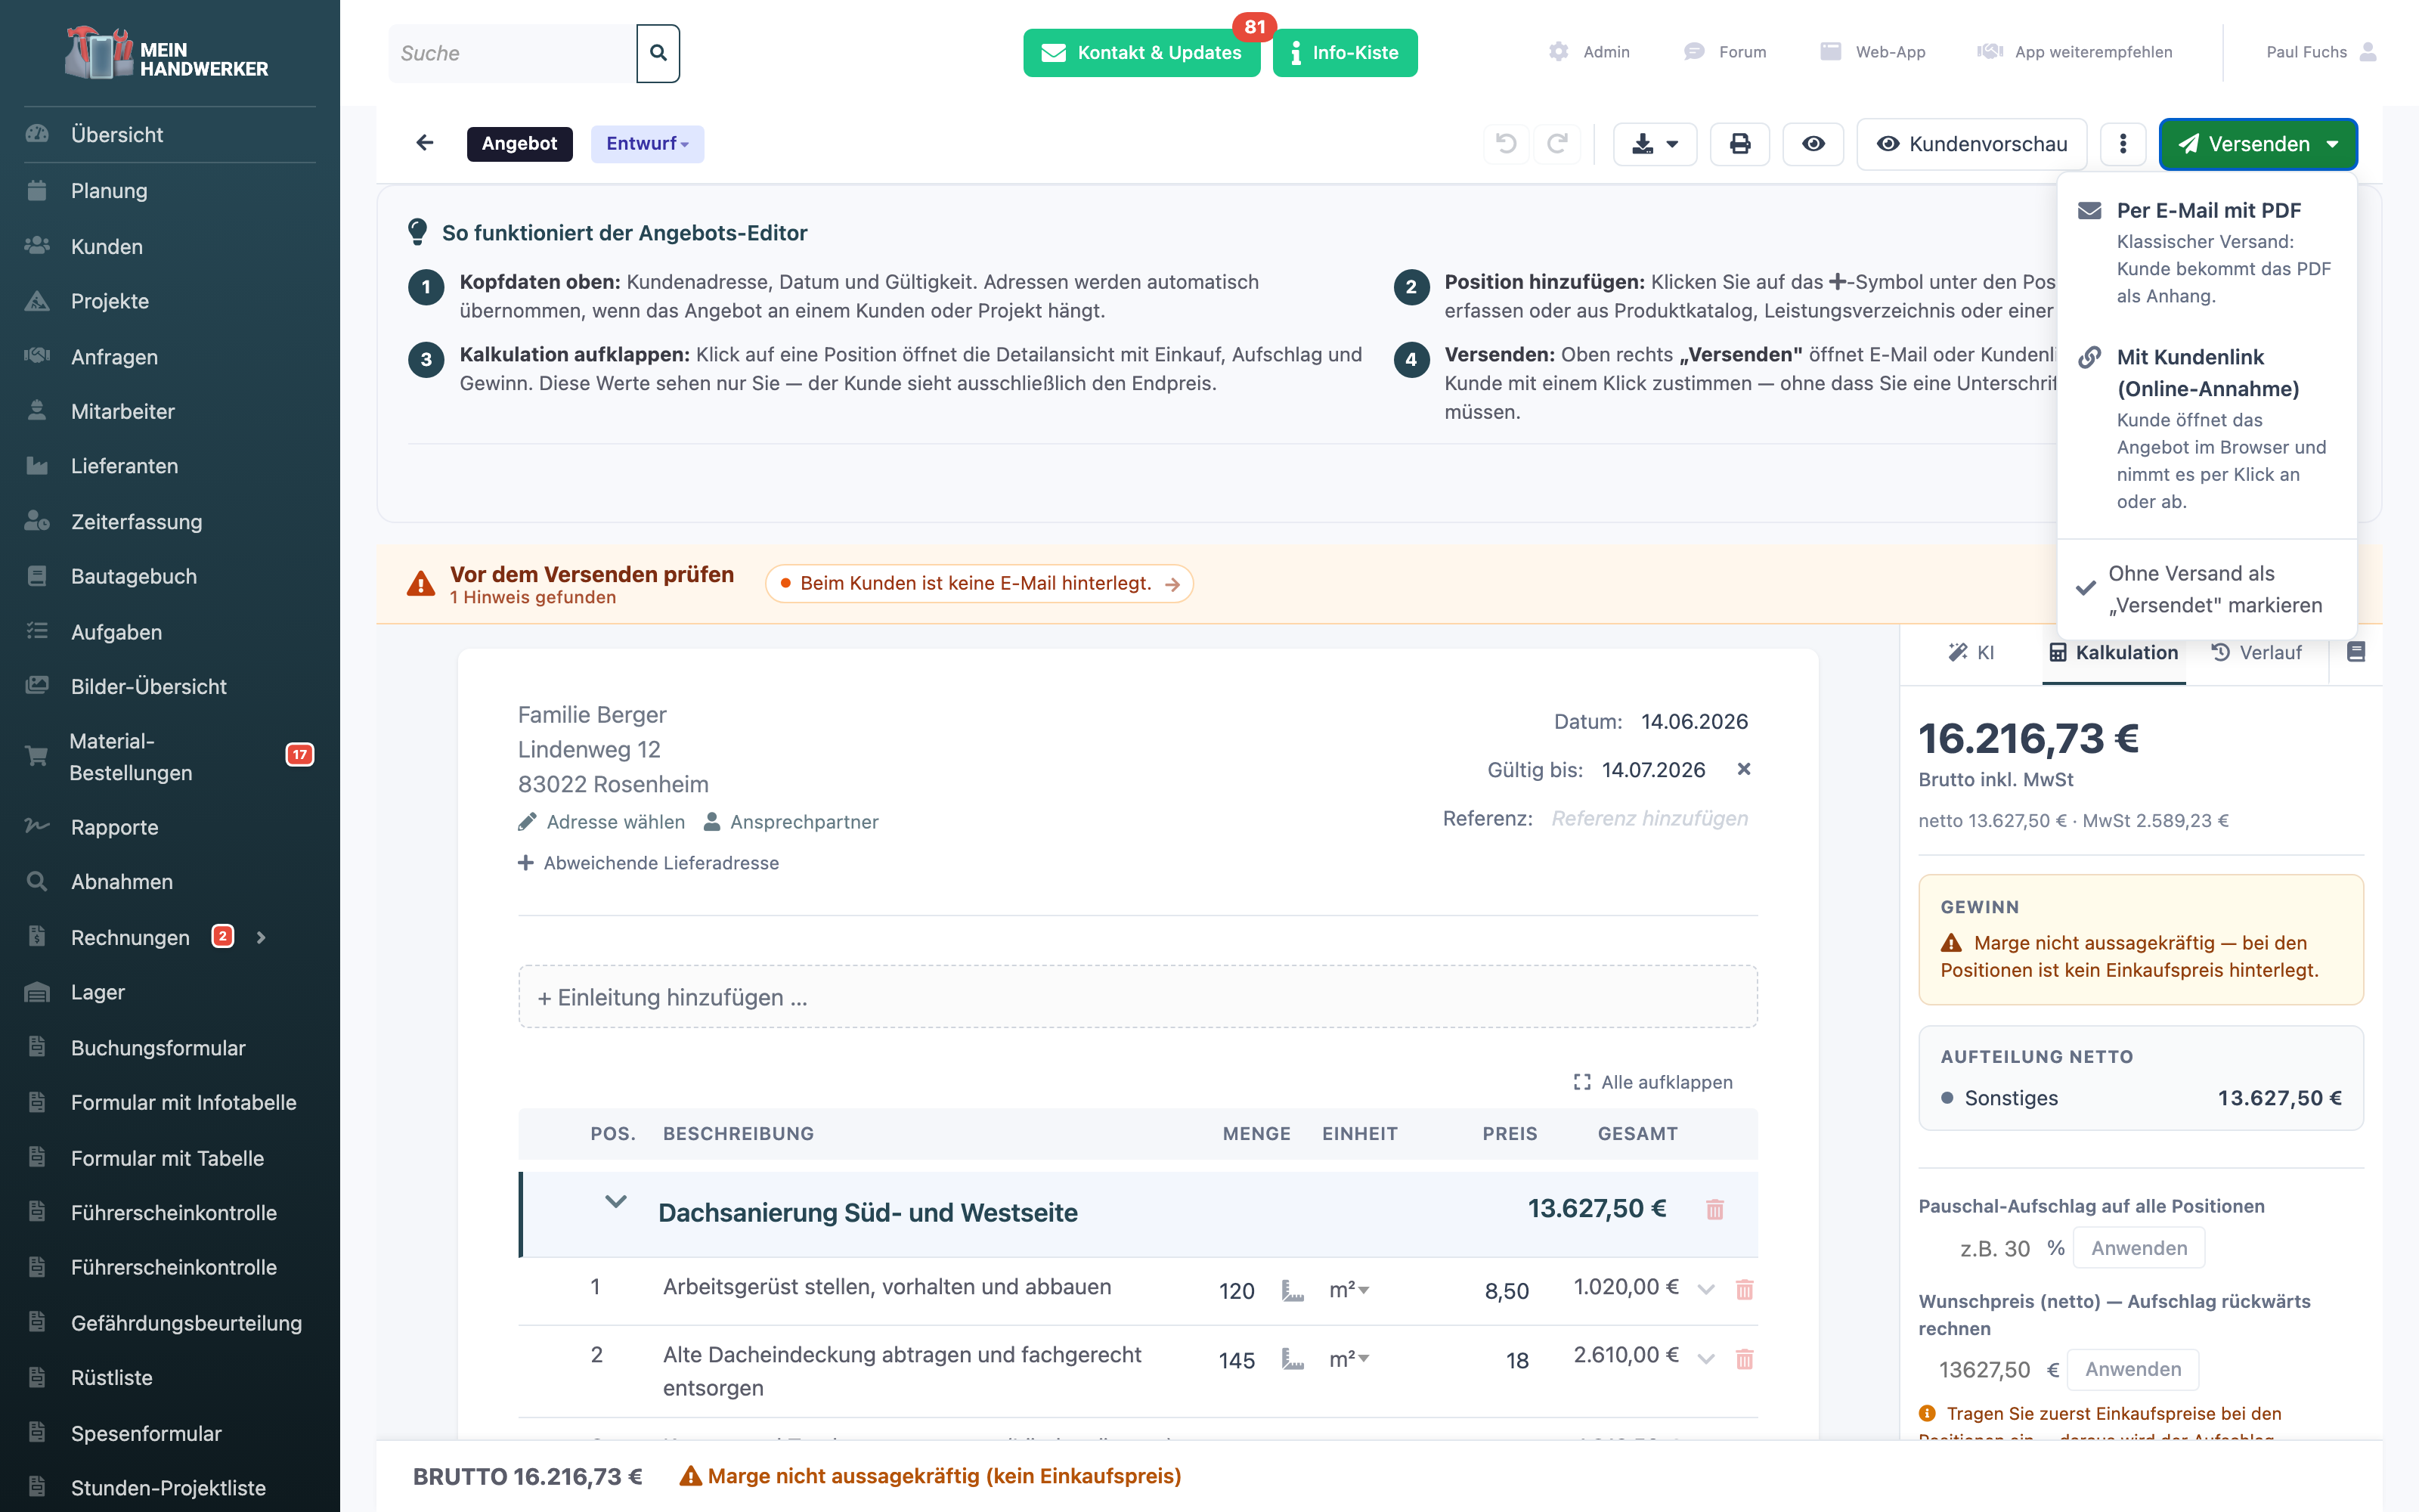The width and height of the screenshot is (2419, 1512).
Task: Open Material-Bestellungen in the sidebar
Action: (x=170, y=756)
